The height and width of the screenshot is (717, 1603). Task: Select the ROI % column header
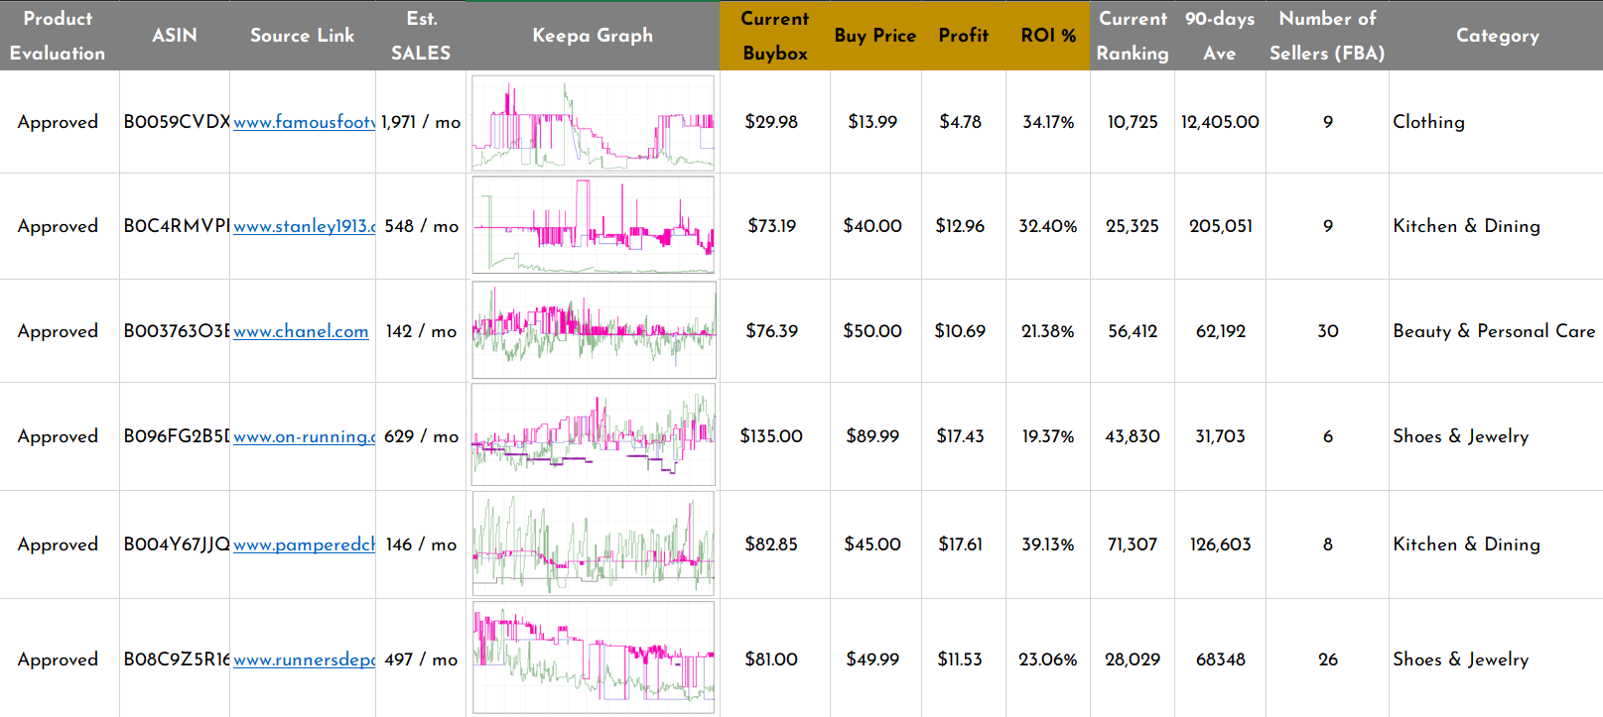tap(1048, 36)
